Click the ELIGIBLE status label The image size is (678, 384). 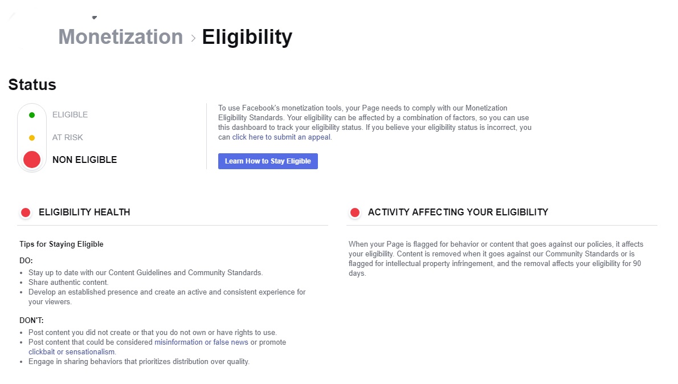(x=70, y=115)
